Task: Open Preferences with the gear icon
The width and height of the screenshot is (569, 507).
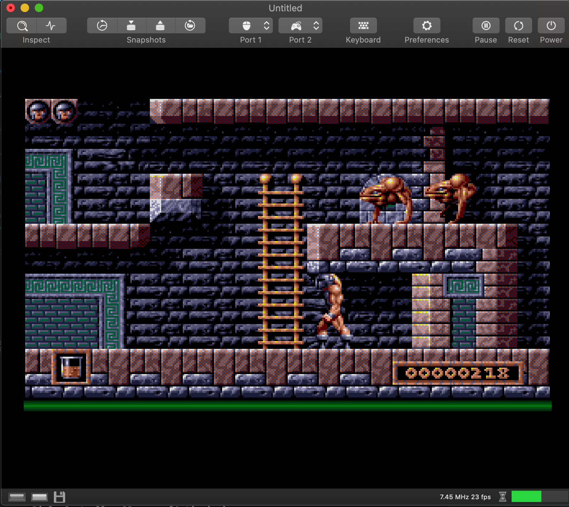Action: coord(427,26)
